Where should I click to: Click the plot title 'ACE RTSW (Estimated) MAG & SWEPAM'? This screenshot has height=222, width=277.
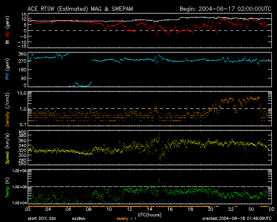(x=80, y=9)
